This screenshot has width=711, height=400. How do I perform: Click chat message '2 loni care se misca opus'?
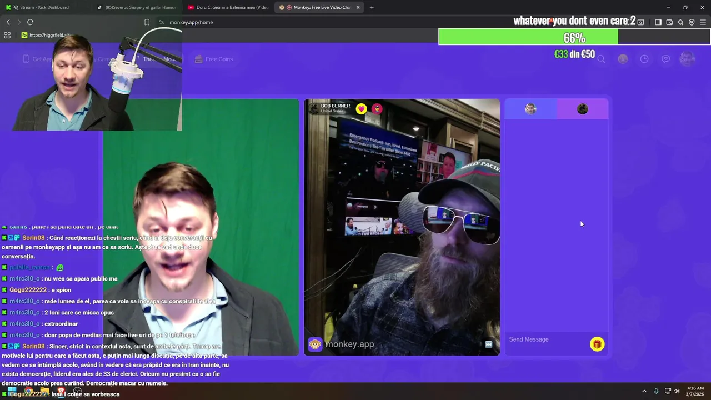click(x=79, y=312)
